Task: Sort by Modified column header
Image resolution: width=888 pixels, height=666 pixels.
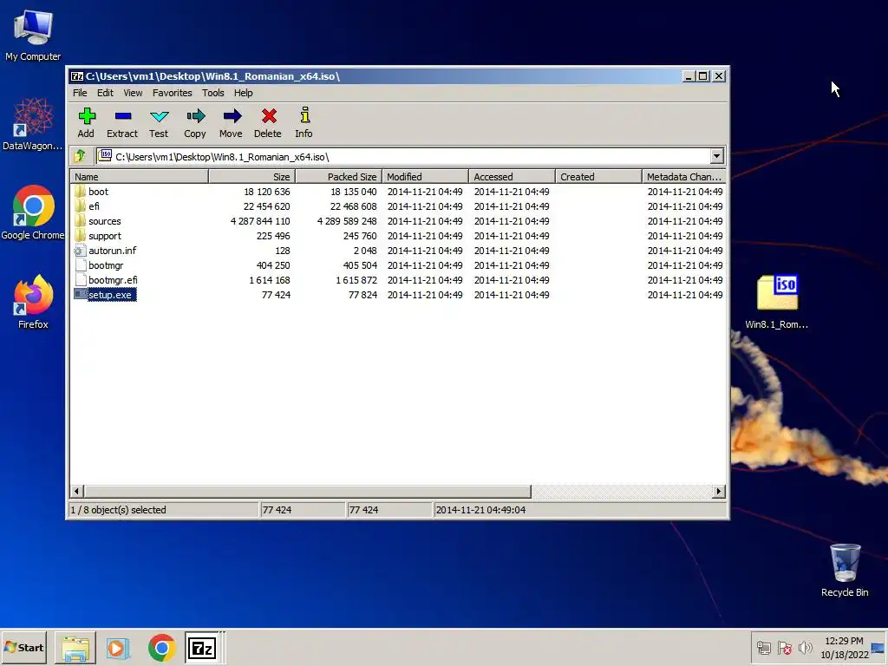Action: 425,177
